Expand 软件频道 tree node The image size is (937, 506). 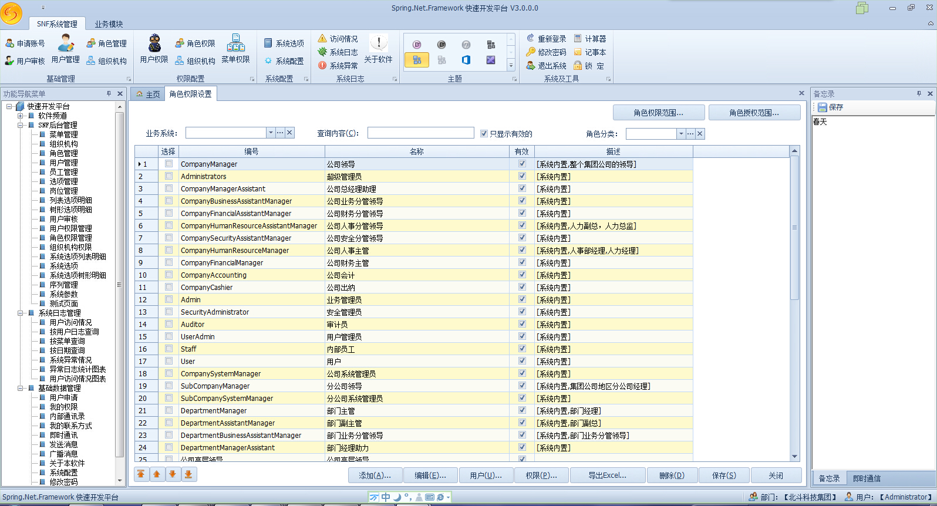tap(21, 116)
